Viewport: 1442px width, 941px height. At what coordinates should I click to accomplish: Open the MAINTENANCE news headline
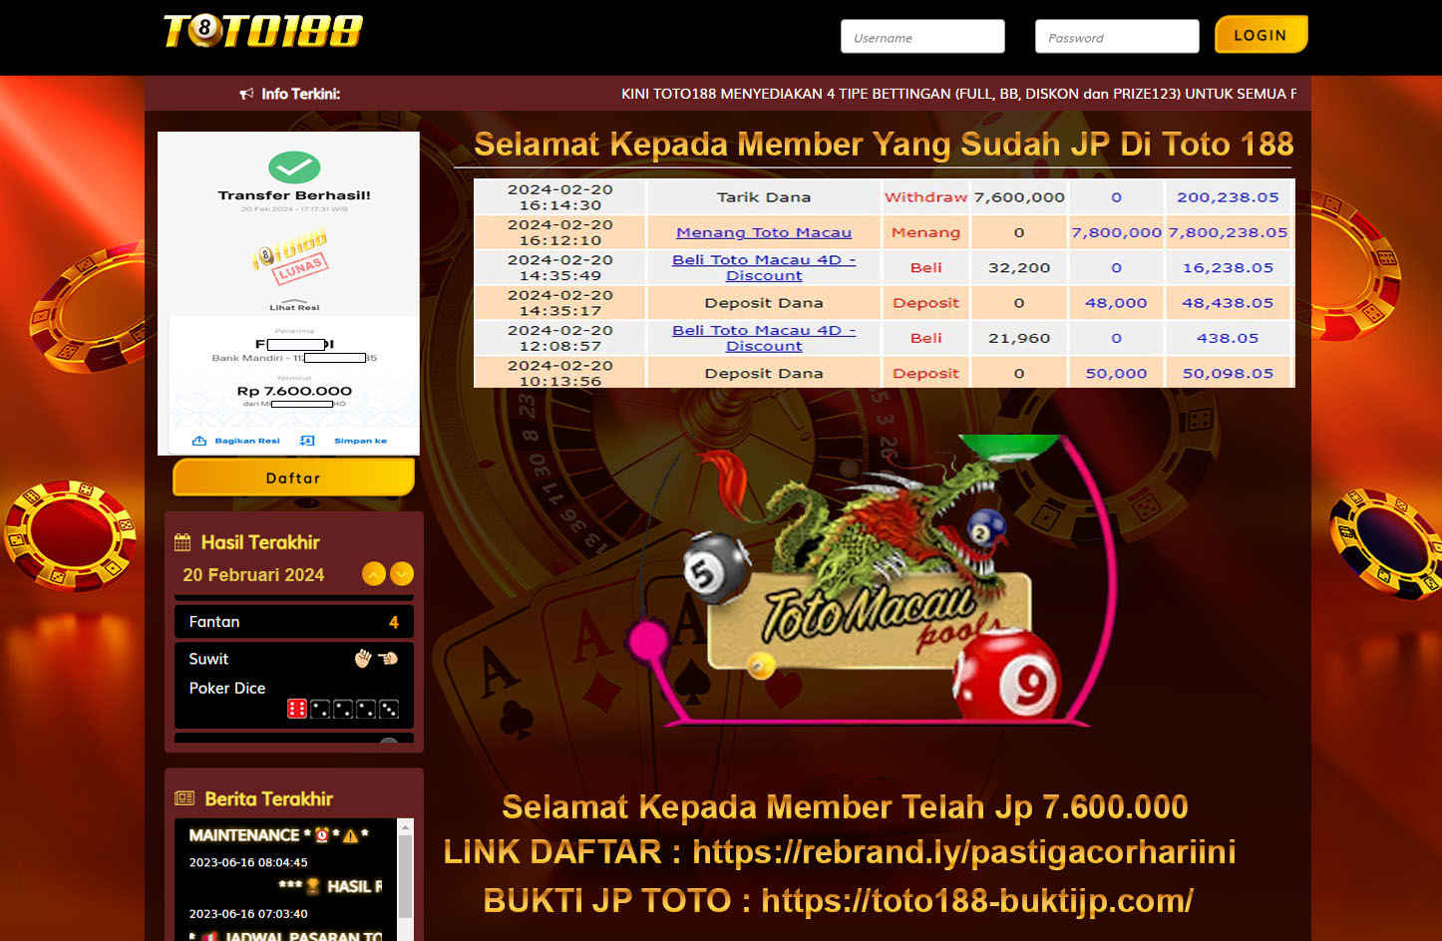point(279,835)
